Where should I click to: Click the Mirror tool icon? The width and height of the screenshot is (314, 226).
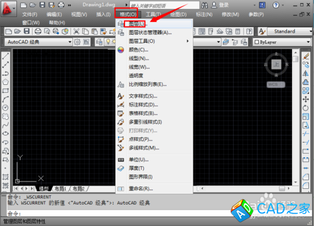click(306, 73)
